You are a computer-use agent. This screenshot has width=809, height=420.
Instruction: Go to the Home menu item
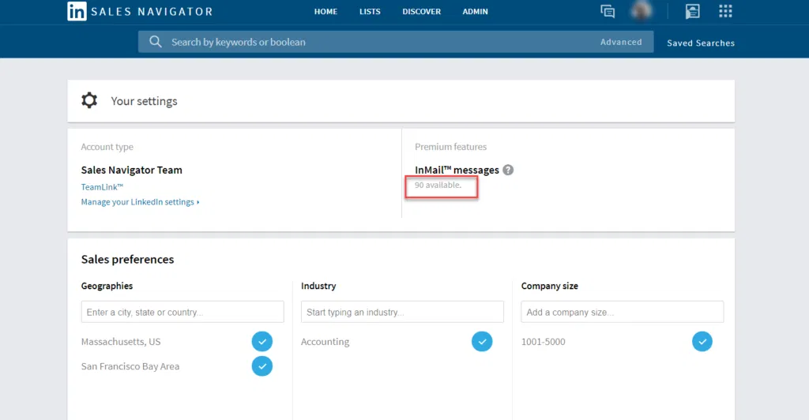[325, 12]
